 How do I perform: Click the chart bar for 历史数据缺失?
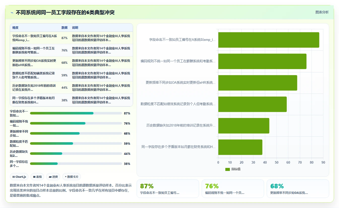pyautogui.click(x=244, y=126)
